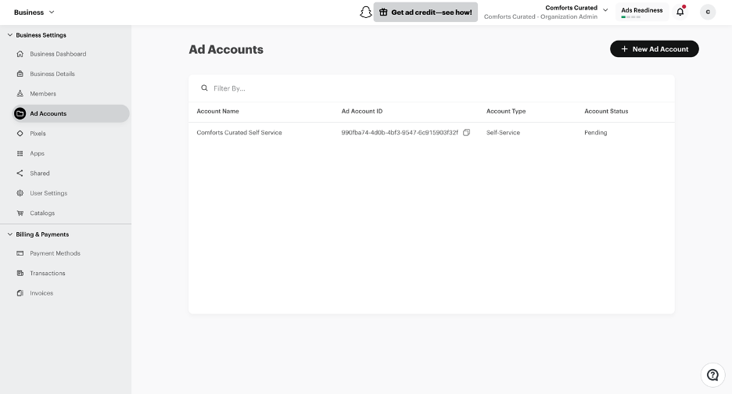Click the Catalogs cart icon
The image size is (732, 394).
[x=20, y=213]
